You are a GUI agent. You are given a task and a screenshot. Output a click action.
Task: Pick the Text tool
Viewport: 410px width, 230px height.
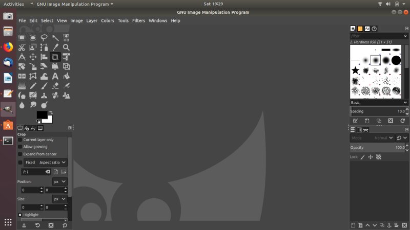click(55, 76)
